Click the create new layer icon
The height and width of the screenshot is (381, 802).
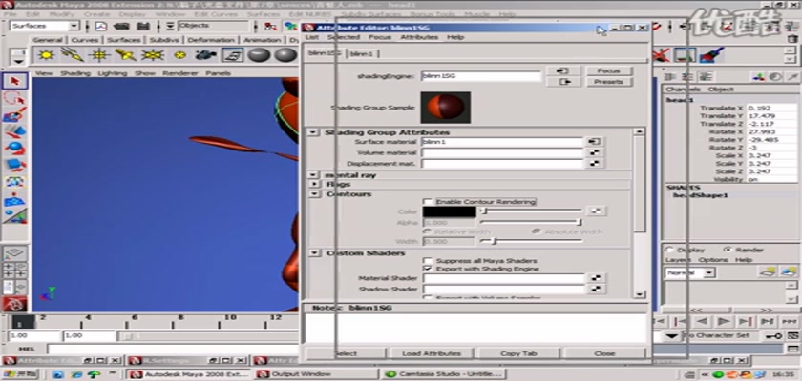pos(768,272)
